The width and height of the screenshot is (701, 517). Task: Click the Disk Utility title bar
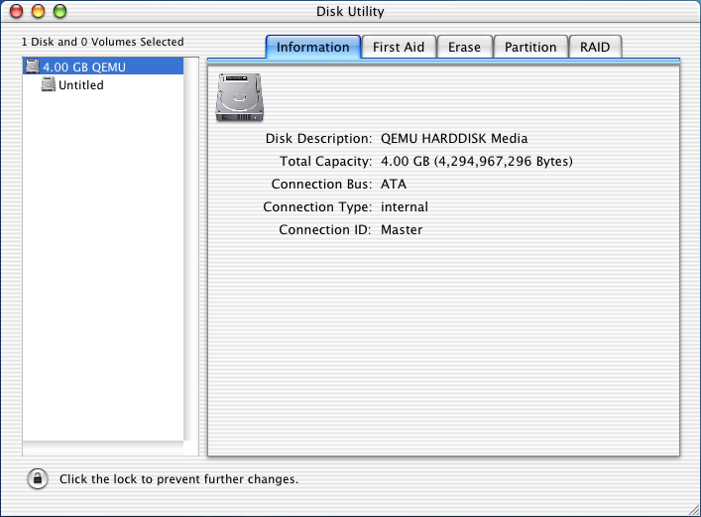(350, 12)
